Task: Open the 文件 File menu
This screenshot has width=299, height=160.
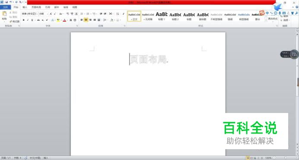Action: (6, 7)
